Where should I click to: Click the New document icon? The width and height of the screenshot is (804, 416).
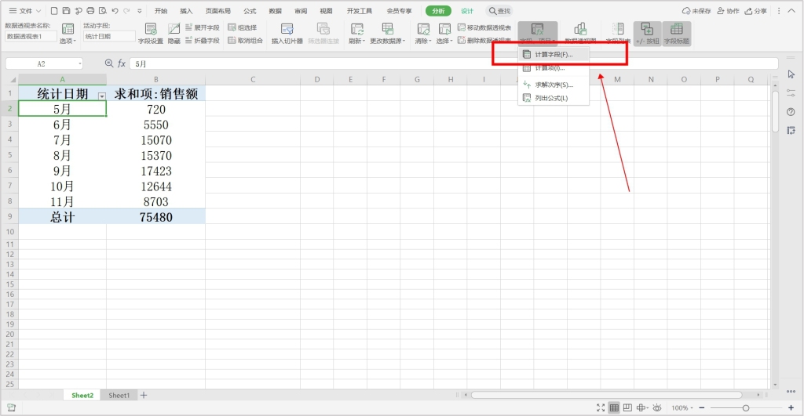click(54, 11)
